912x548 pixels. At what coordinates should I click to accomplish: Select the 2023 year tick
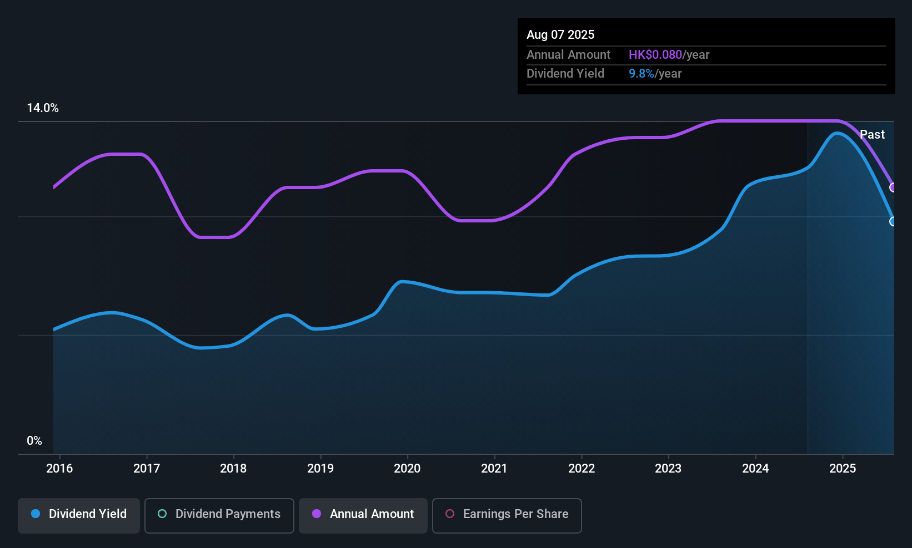tap(668, 469)
